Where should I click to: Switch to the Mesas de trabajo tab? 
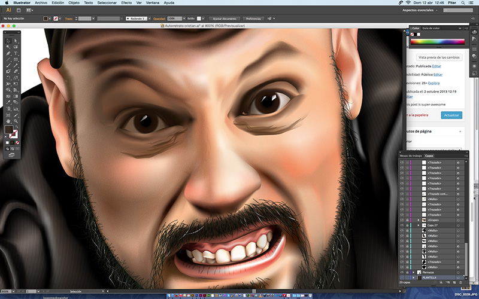coord(411,155)
